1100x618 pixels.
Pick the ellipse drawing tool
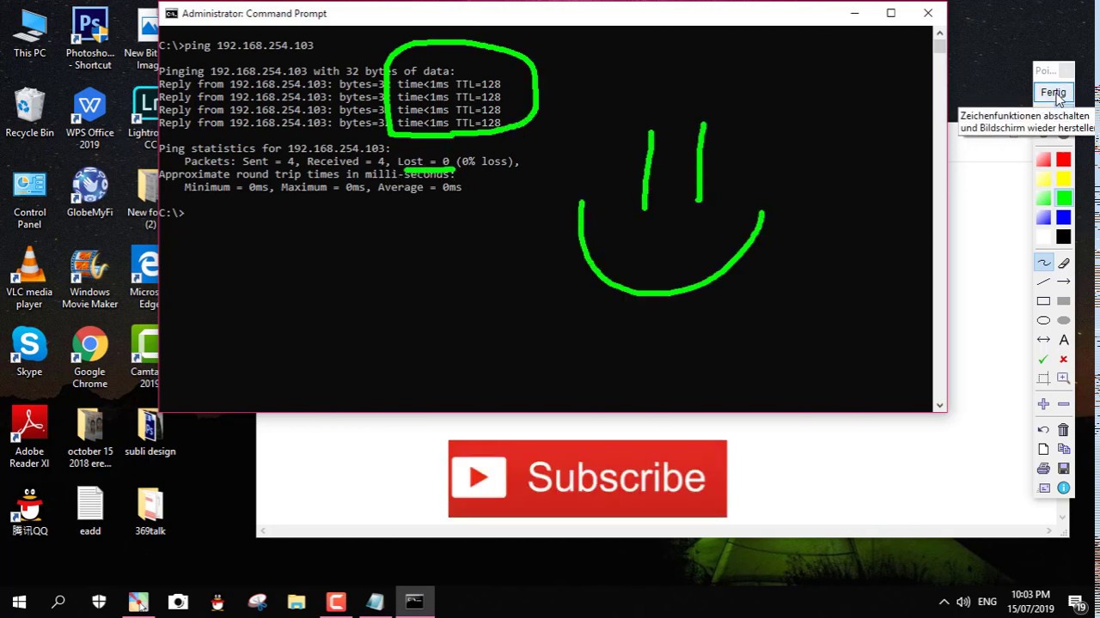pyautogui.click(x=1043, y=319)
